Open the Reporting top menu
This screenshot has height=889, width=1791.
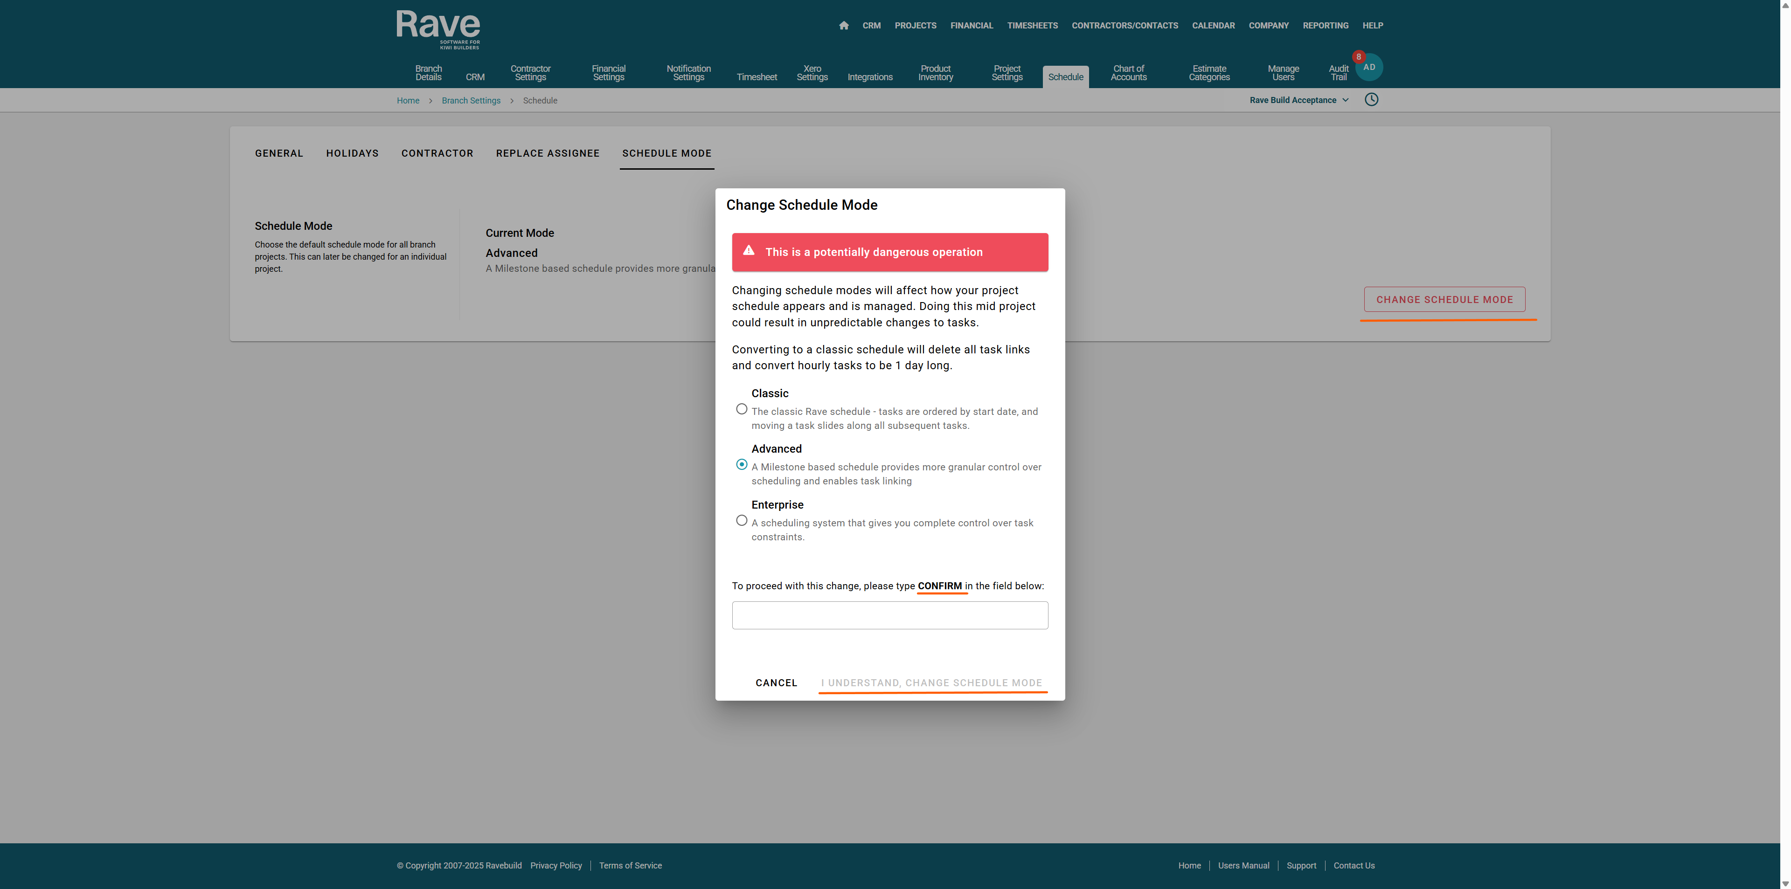point(1325,26)
